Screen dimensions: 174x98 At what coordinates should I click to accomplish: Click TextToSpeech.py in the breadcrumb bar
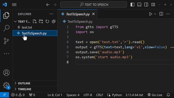80,22
